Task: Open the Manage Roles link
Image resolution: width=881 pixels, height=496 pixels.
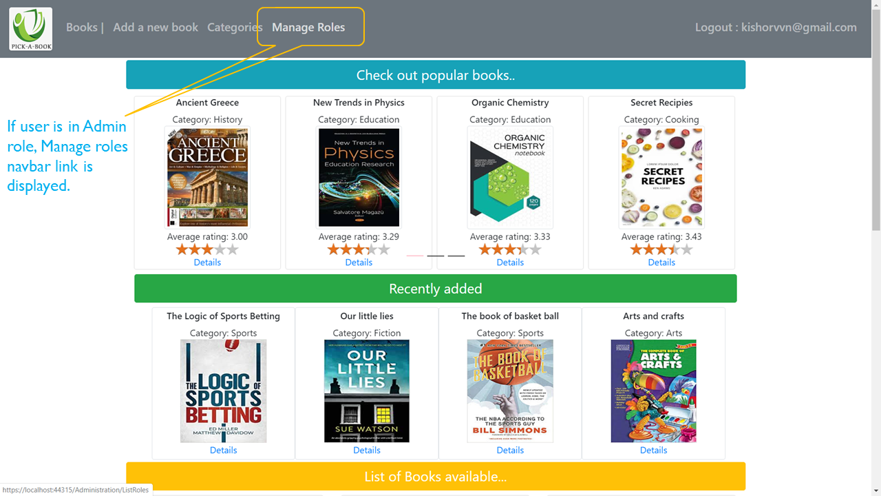Action: click(308, 28)
